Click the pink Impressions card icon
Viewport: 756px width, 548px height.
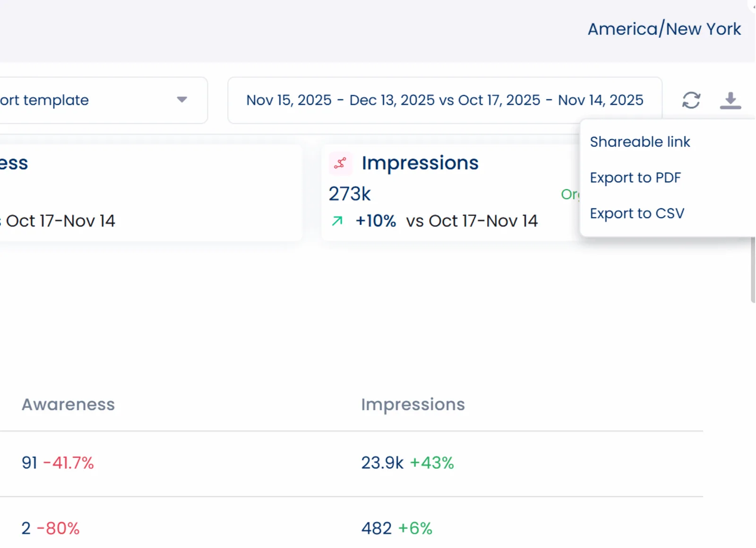(x=340, y=163)
